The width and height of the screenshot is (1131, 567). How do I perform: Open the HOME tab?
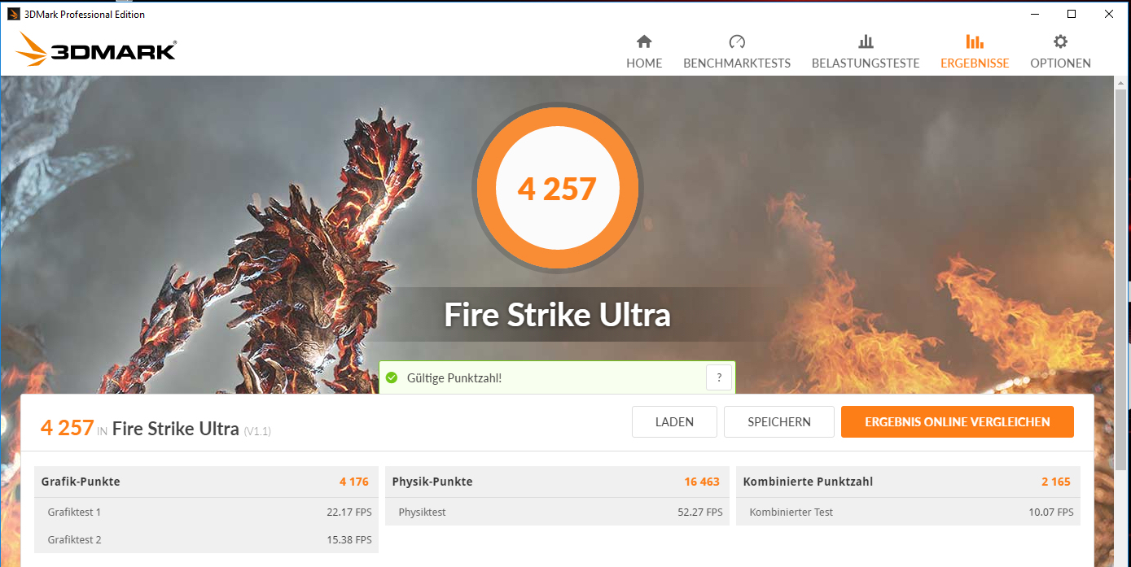click(x=644, y=51)
